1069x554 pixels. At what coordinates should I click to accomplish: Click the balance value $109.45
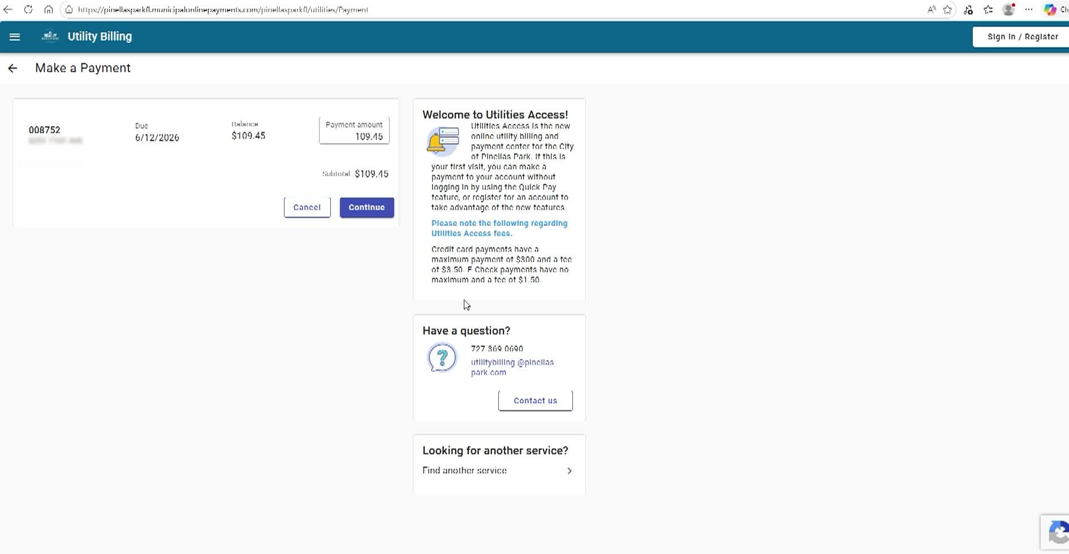[248, 136]
